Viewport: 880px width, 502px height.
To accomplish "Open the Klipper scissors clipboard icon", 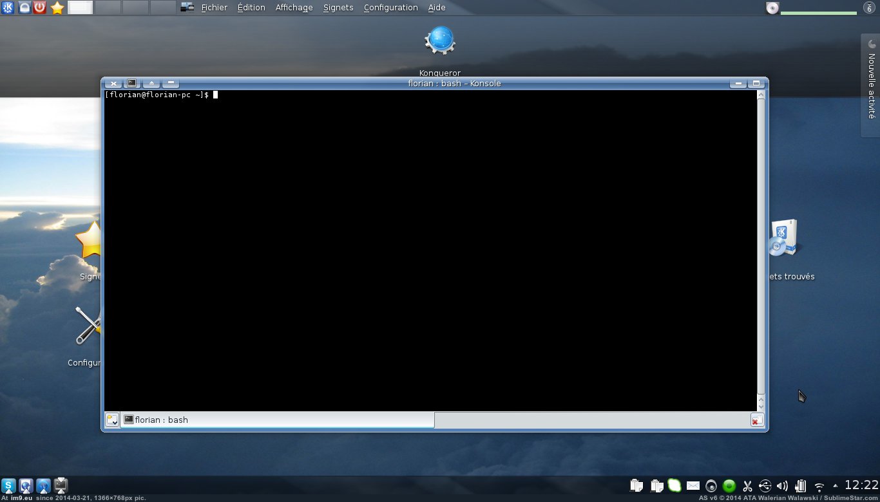I will tap(747, 487).
